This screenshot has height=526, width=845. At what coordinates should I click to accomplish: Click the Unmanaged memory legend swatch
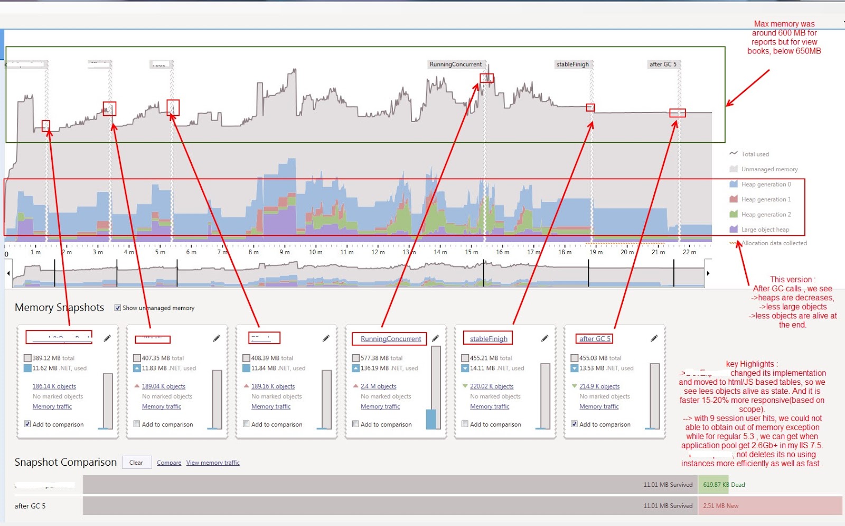tap(734, 169)
